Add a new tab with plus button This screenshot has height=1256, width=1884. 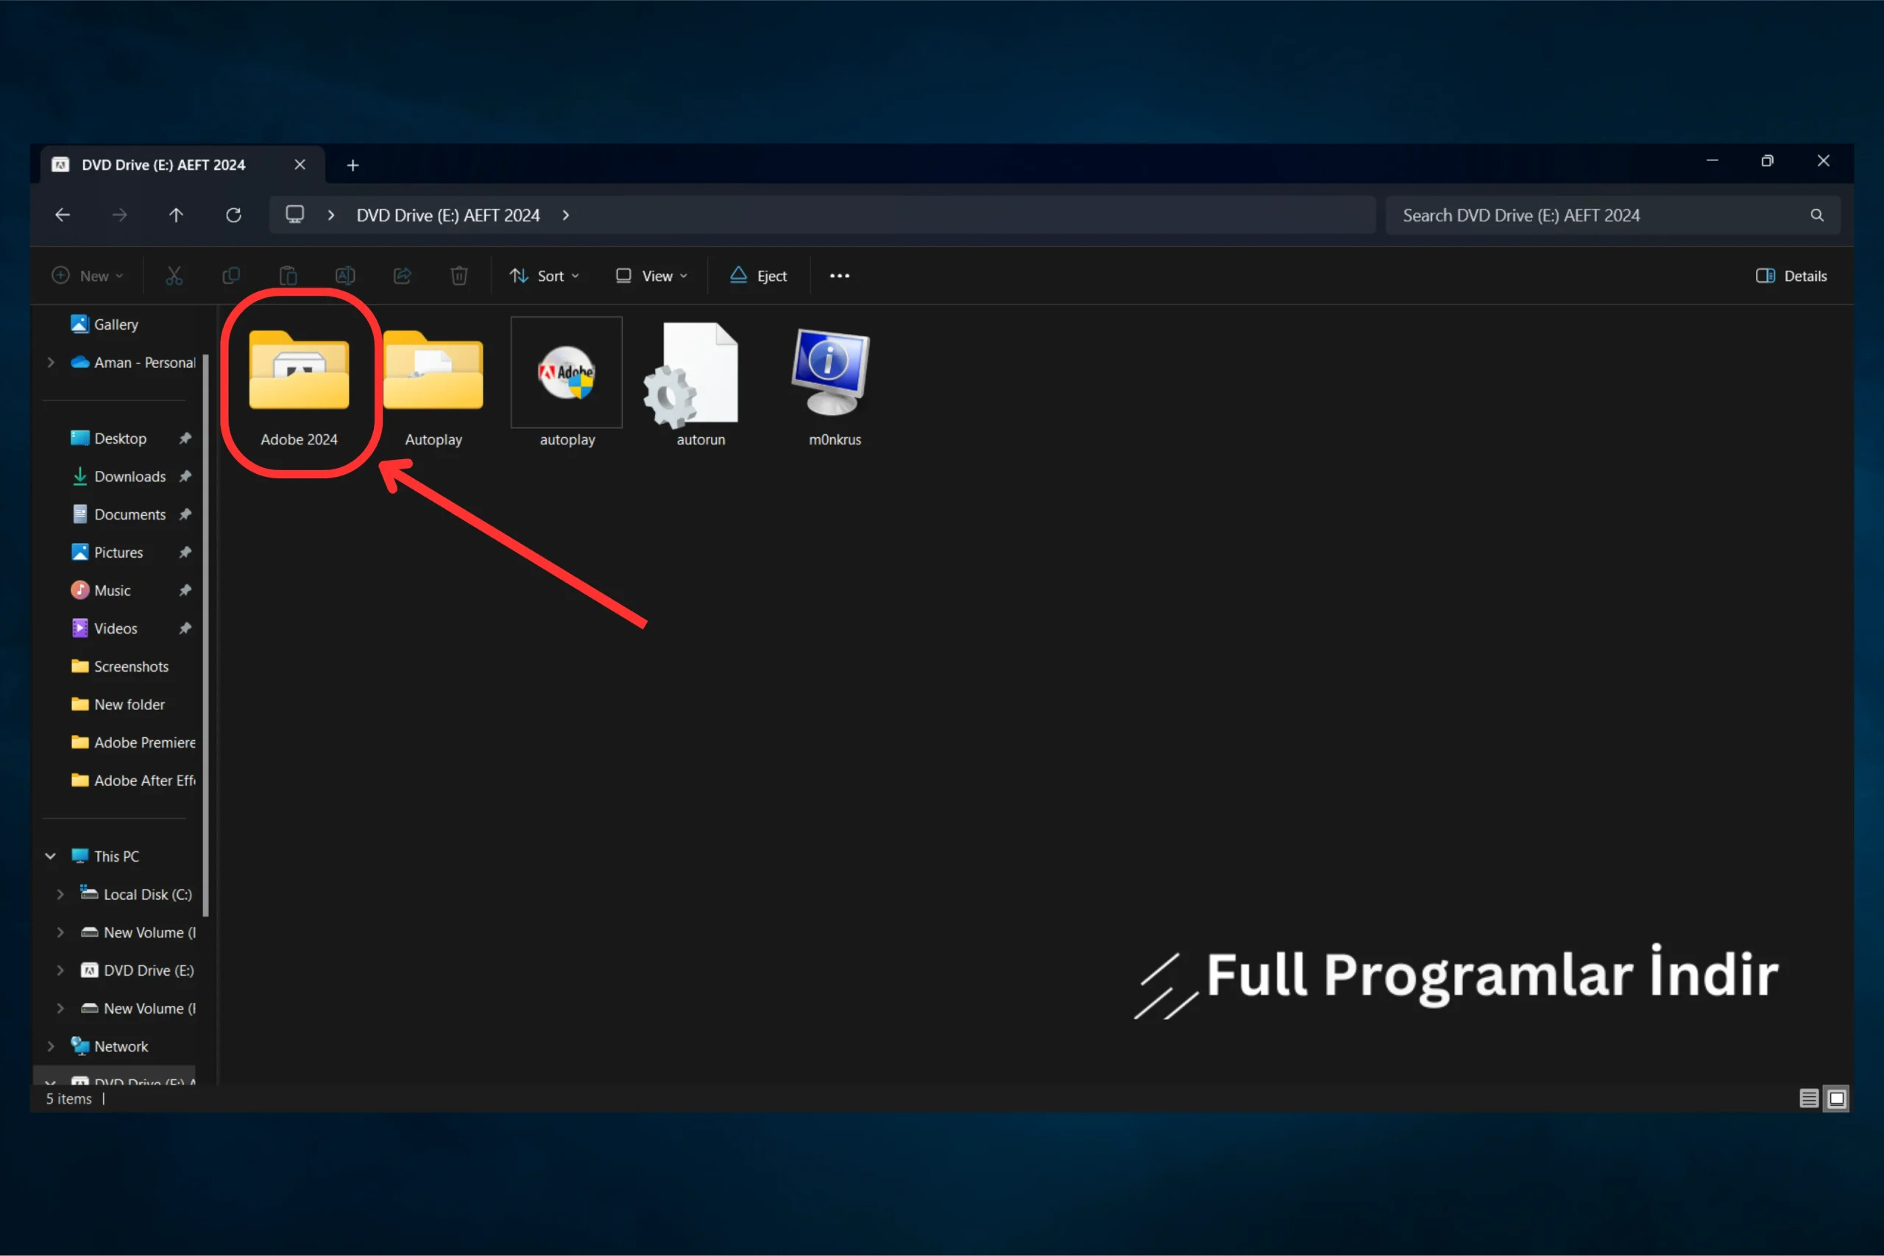[x=353, y=165]
